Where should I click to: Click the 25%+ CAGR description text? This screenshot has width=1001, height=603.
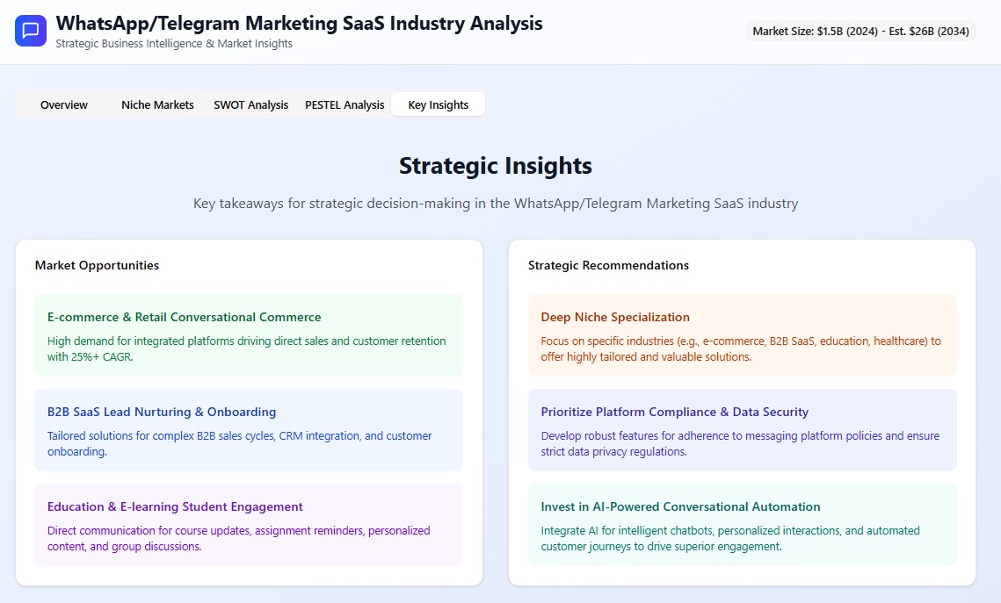246,348
